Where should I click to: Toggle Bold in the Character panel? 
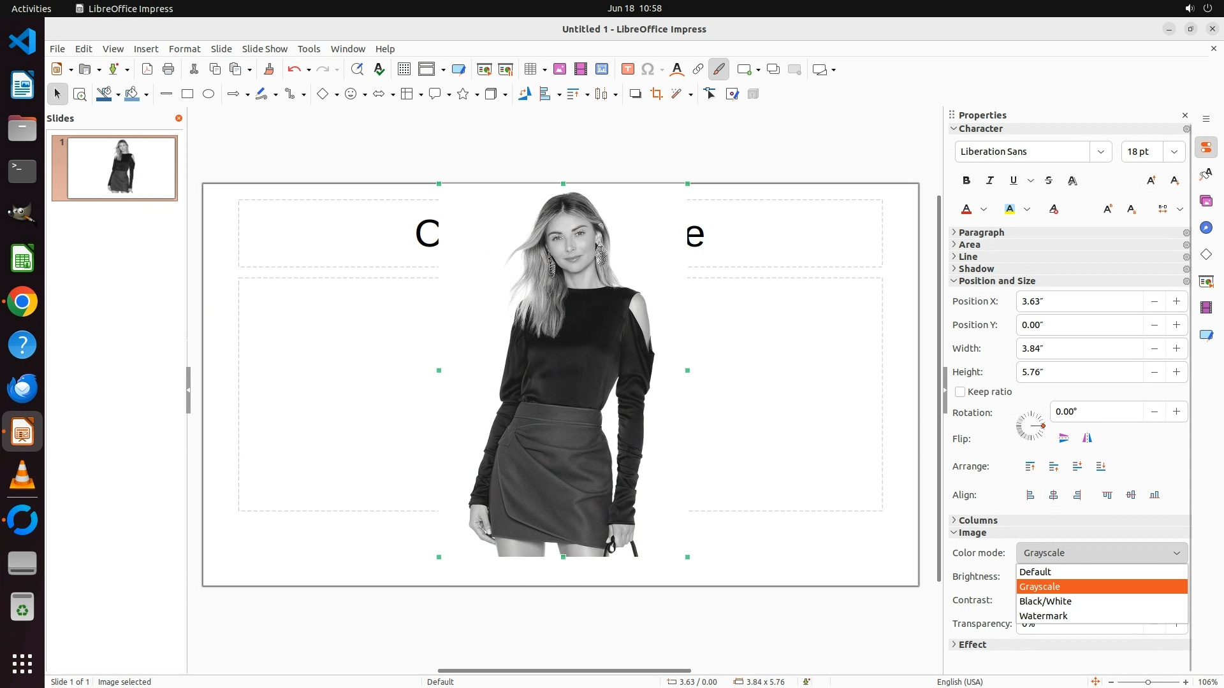pos(966,181)
